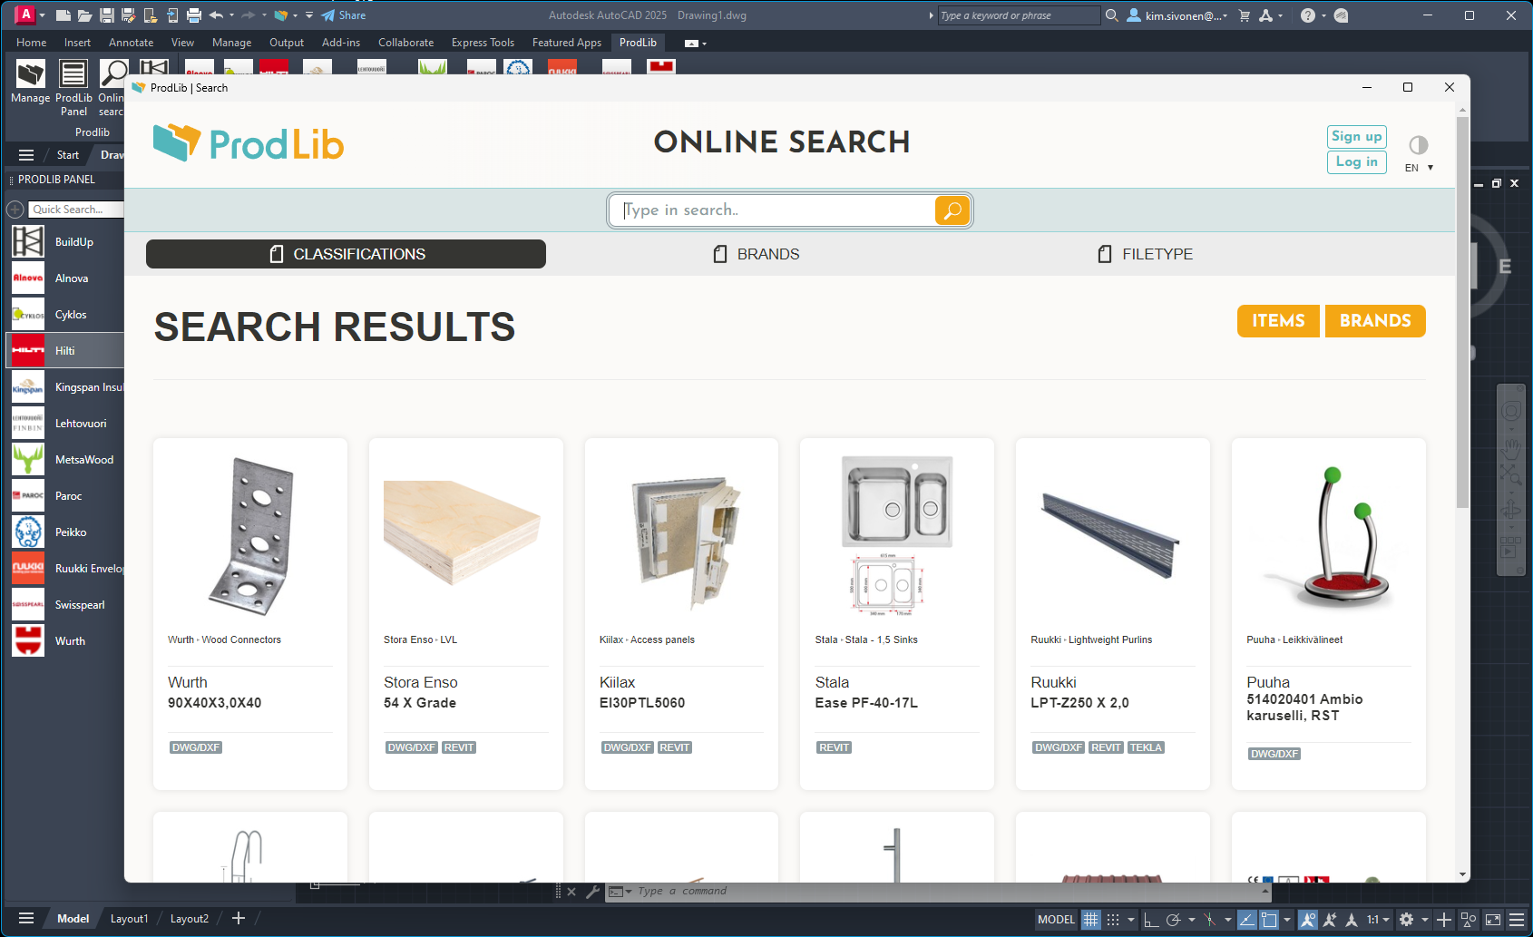Open the Alnova brand library
Viewport: 1533px width, 937px height.
click(x=65, y=278)
